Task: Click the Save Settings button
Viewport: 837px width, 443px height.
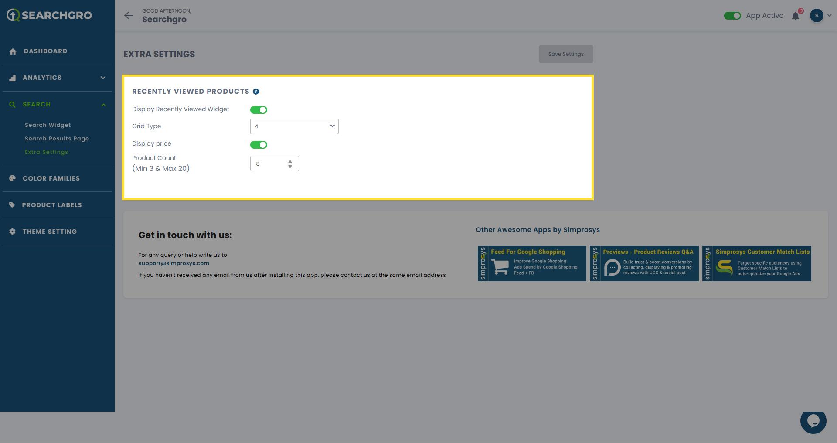Action: pyautogui.click(x=565, y=54)
